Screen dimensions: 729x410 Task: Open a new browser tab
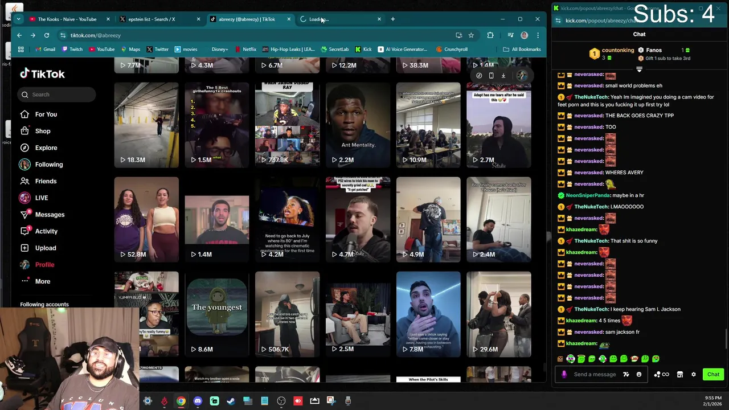click(x=392, y=19)
